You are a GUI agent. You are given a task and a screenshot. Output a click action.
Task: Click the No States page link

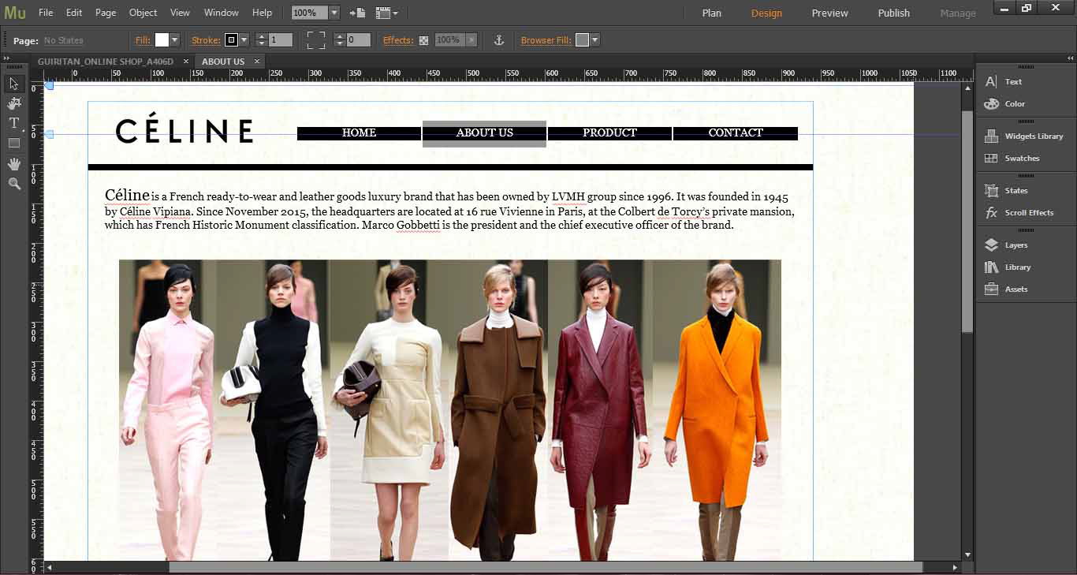(x=63, y=40)
